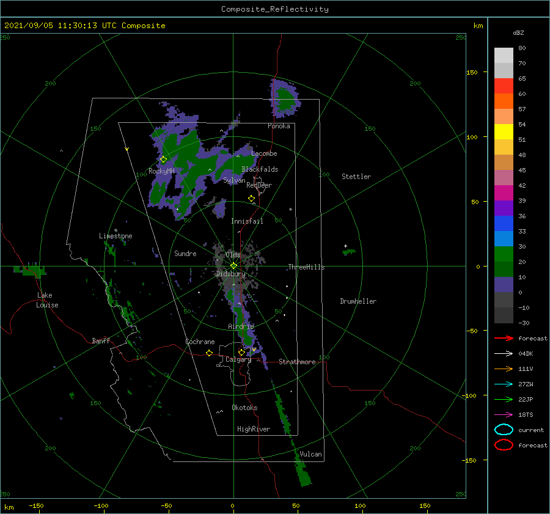Click the Composite_Reflectivity title text

point(275,9)
